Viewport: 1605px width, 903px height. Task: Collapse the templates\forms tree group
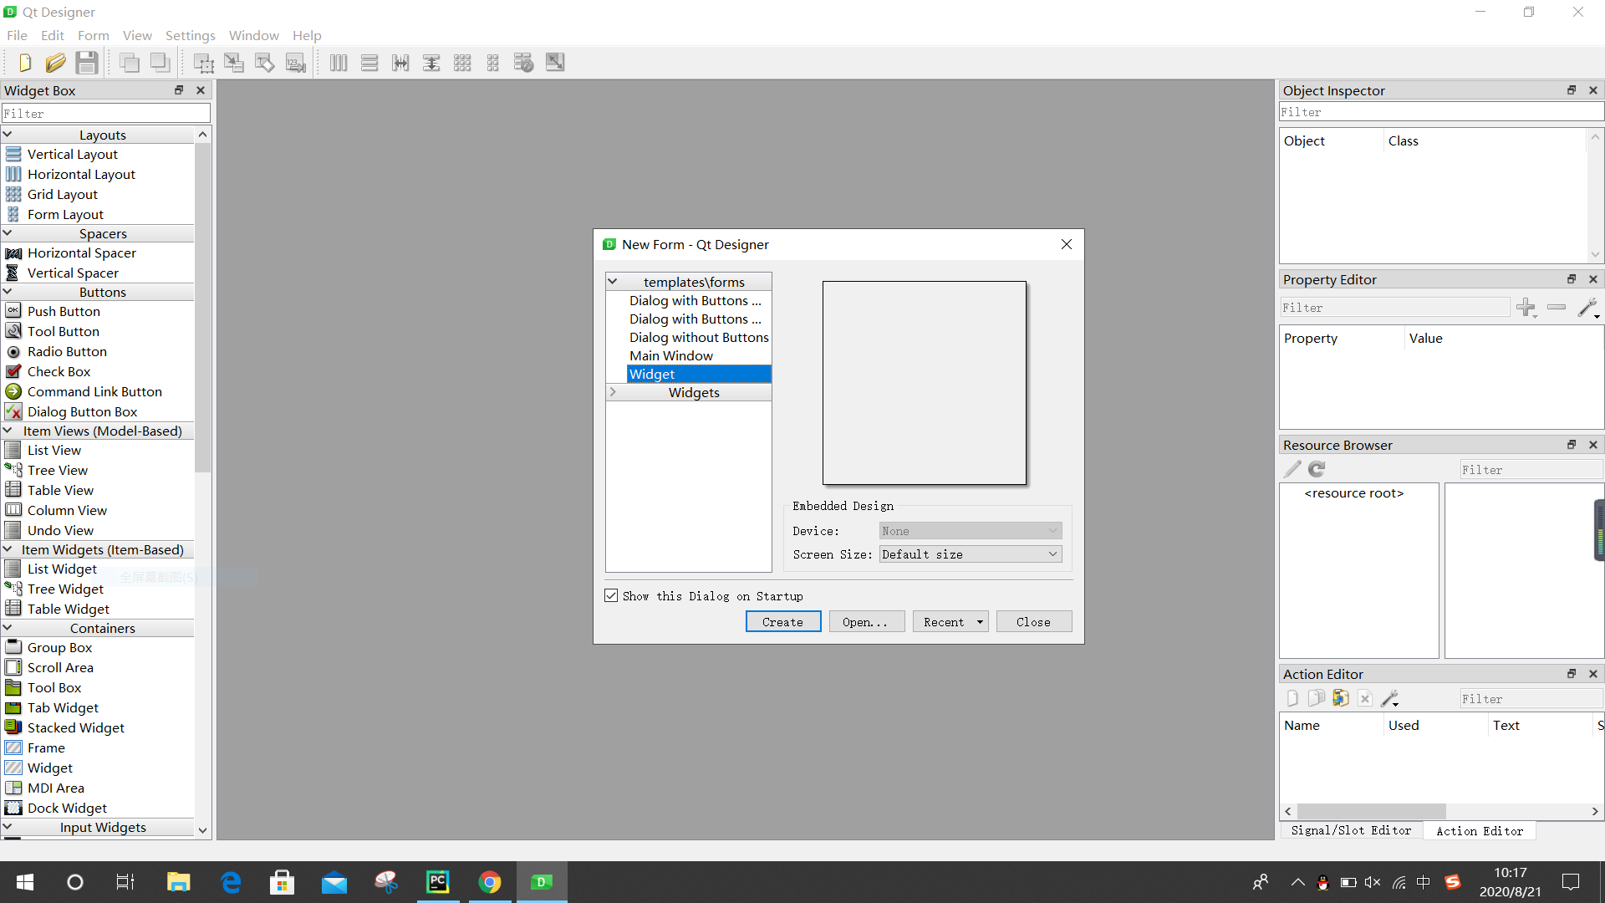point(613,282)
